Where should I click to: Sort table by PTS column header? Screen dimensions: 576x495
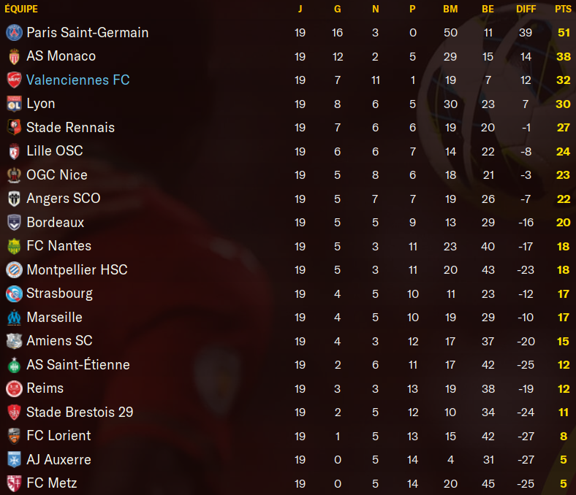pyautogui.click(x=563, y=9)
